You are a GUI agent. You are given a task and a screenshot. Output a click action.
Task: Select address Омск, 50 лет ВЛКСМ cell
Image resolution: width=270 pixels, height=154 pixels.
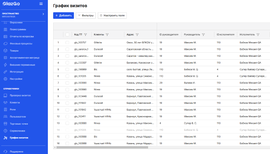[x=140, y=42]
